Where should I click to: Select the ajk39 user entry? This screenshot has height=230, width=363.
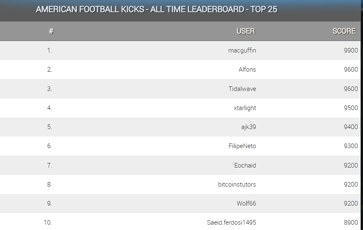tap(248, 127)
